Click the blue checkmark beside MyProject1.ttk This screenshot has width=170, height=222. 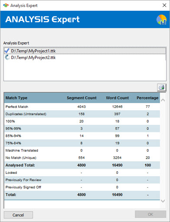tap(7, 51)
